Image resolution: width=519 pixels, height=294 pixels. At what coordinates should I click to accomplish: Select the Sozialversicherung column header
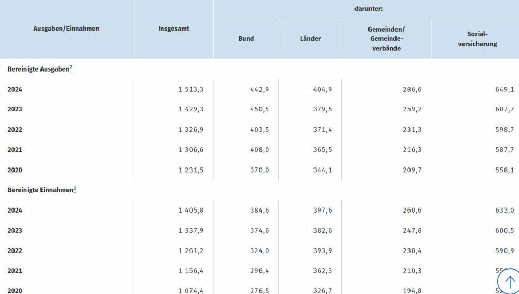click(x=474, y=39)
